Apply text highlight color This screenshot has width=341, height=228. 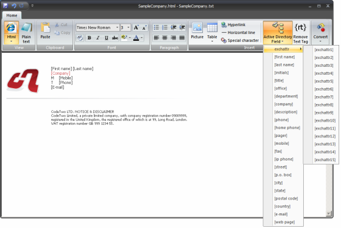[x=124, y=38]
